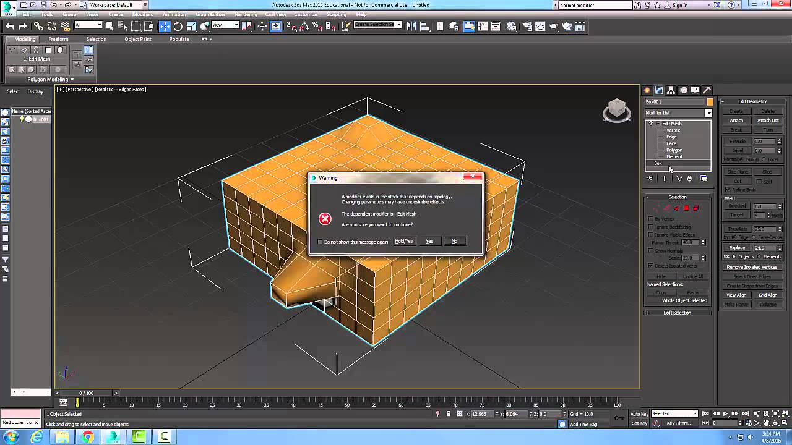Select the Unlink Selection tool

coord(51,26)
